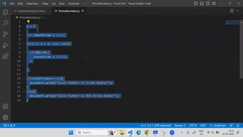
Task: Toggle primary side bar layout icon
Action: [196, 3]
